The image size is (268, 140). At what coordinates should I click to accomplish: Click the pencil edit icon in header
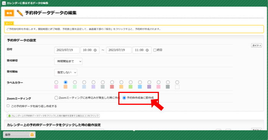[x=20, y=13]
